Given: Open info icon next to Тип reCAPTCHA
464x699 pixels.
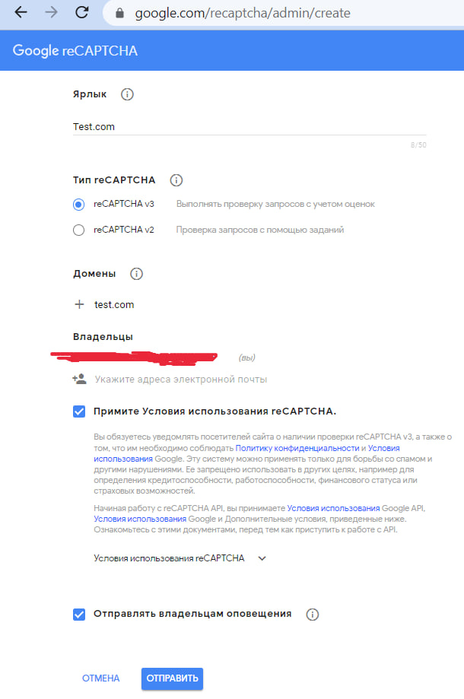Looking at the screenshot, I should point(176,180).
